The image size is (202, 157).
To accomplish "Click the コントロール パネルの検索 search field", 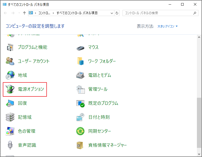I will [x=160, y=13].
